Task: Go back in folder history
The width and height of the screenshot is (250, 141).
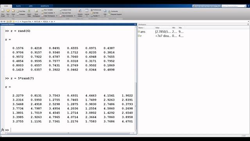Action: coord(2,22)
